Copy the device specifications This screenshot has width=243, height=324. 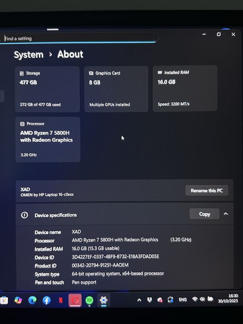coord(205,214)
